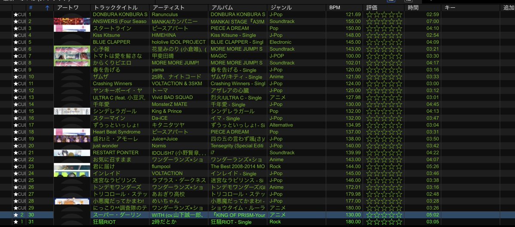Screen dimensions: 515x227
Task: Select track title からくりピエロ
Action: (112, 63)
